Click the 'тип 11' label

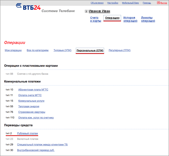9,95
